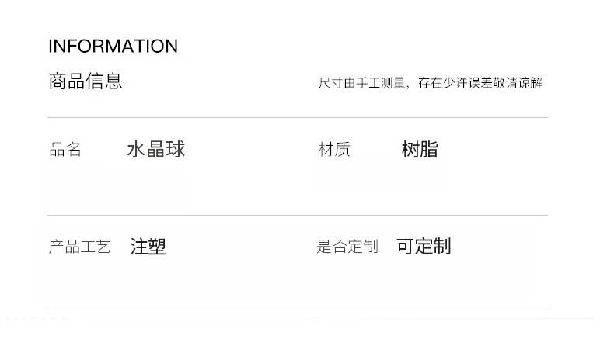614x346 pixels.
Task: Select the 注塑 process value
Action: tap(148, 247)
